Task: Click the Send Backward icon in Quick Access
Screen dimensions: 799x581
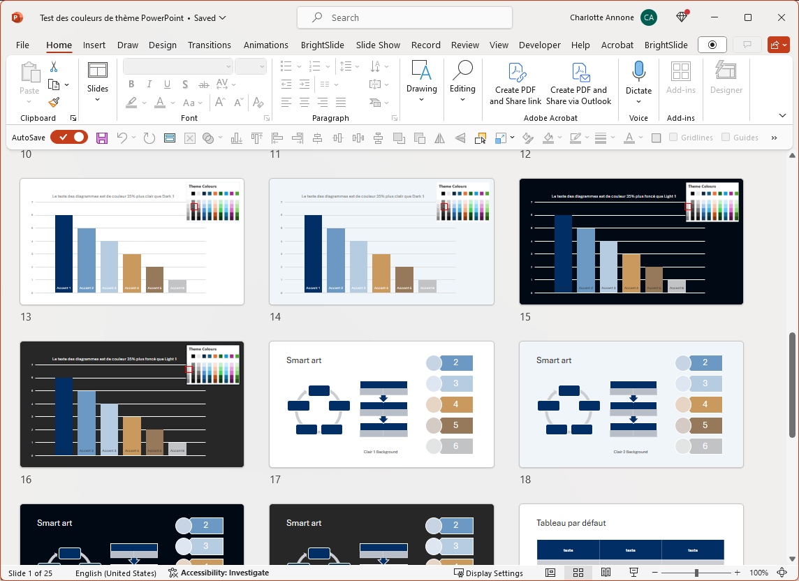Action: coord(419,138)
